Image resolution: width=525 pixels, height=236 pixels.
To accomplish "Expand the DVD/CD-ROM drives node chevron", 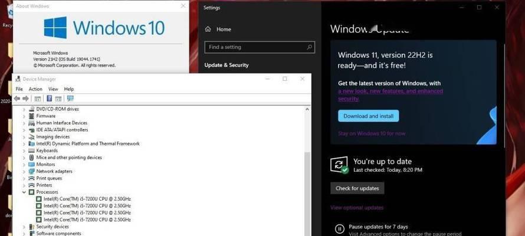I will coord(24,109).
